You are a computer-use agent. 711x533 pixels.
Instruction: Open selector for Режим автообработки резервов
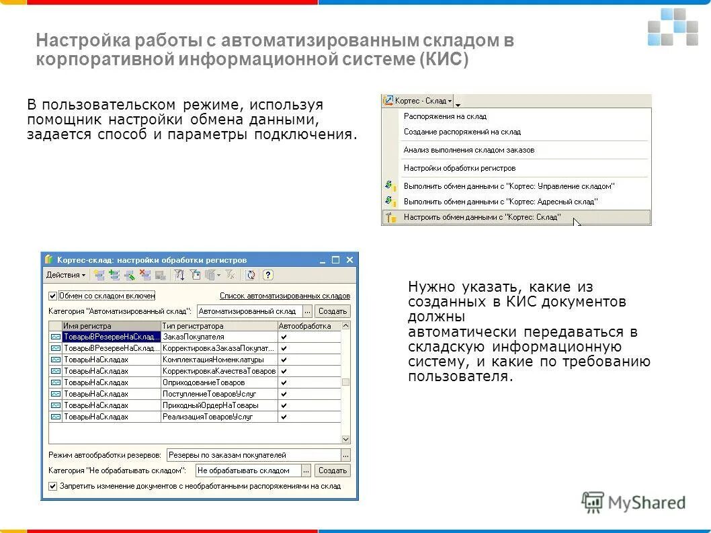point(345,455)
